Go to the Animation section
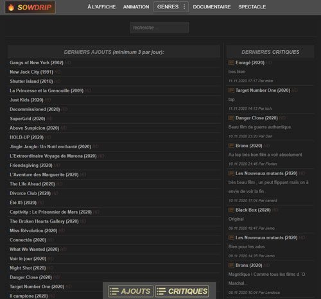Screen dimensions: 321x299 pos(136,7)
